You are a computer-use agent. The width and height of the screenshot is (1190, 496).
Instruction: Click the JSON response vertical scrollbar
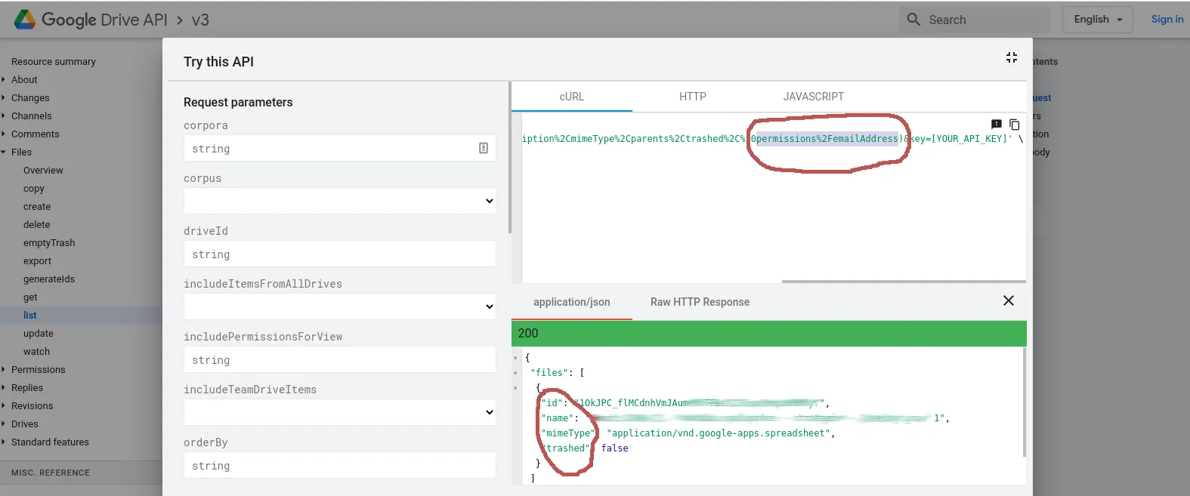(x=1024, y=402)
